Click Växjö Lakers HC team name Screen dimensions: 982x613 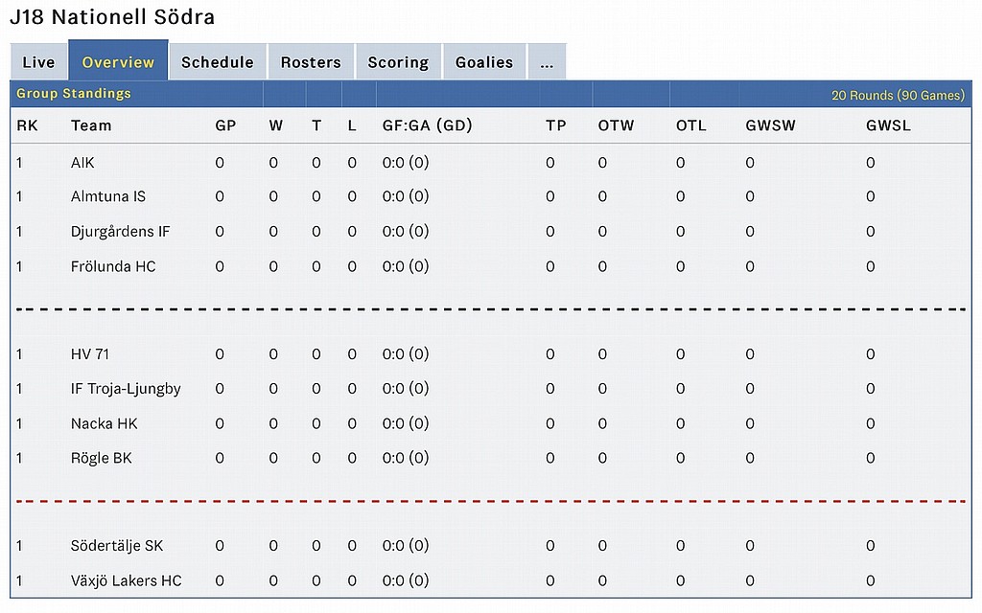tap(127, 580)
